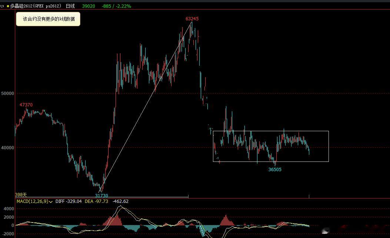Select the white rectangle box's top edge
This screenshot has width=390, height=238.
271,131
